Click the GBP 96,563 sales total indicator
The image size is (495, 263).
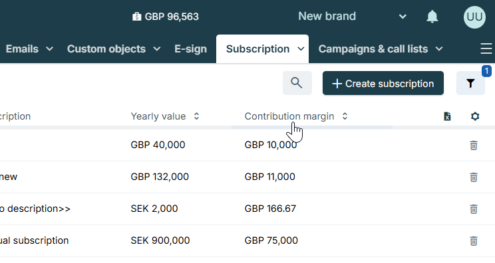pyautogui.click(x=166, y=17)
